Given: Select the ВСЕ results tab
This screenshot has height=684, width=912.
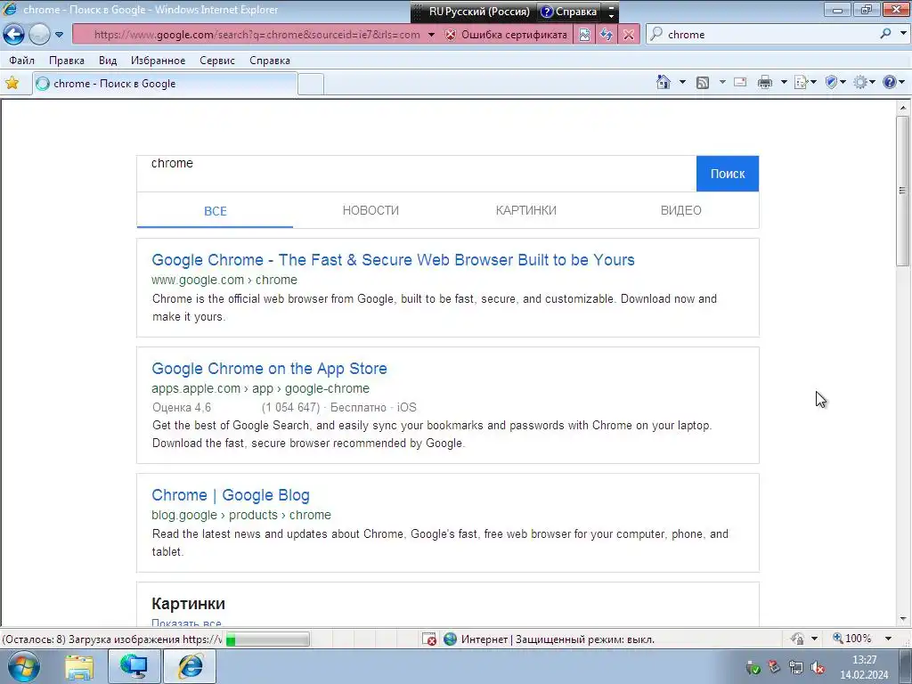Looking at the screenshot, I should (216, 210).
